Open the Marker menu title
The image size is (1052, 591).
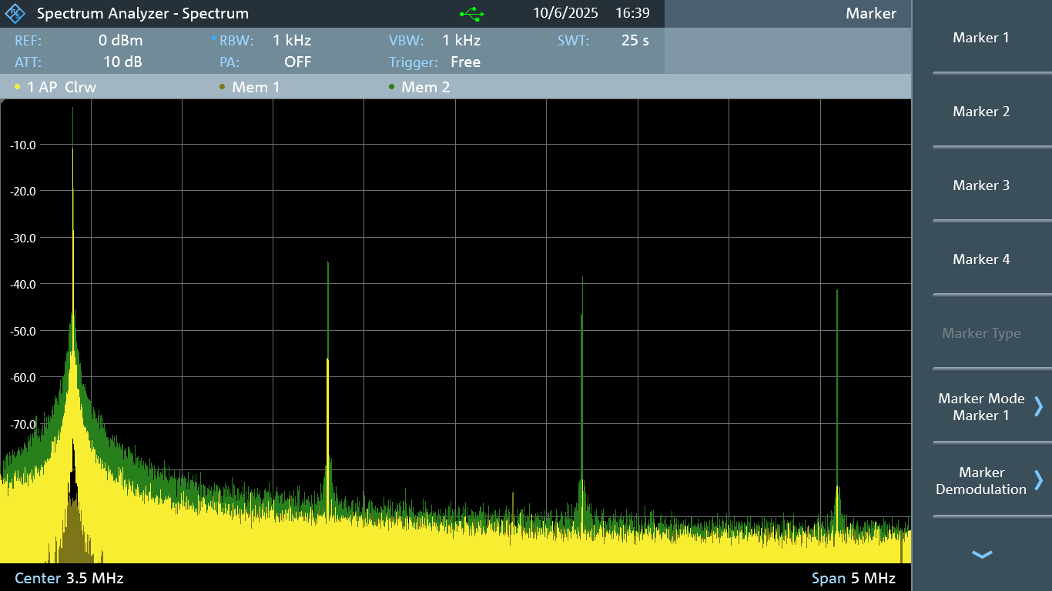(870, 14)
